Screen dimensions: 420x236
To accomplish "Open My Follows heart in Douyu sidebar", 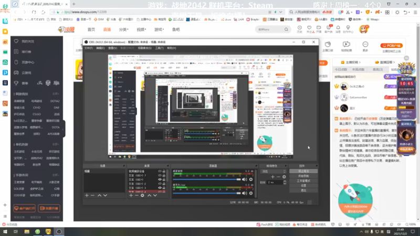I will pos(16,41).
